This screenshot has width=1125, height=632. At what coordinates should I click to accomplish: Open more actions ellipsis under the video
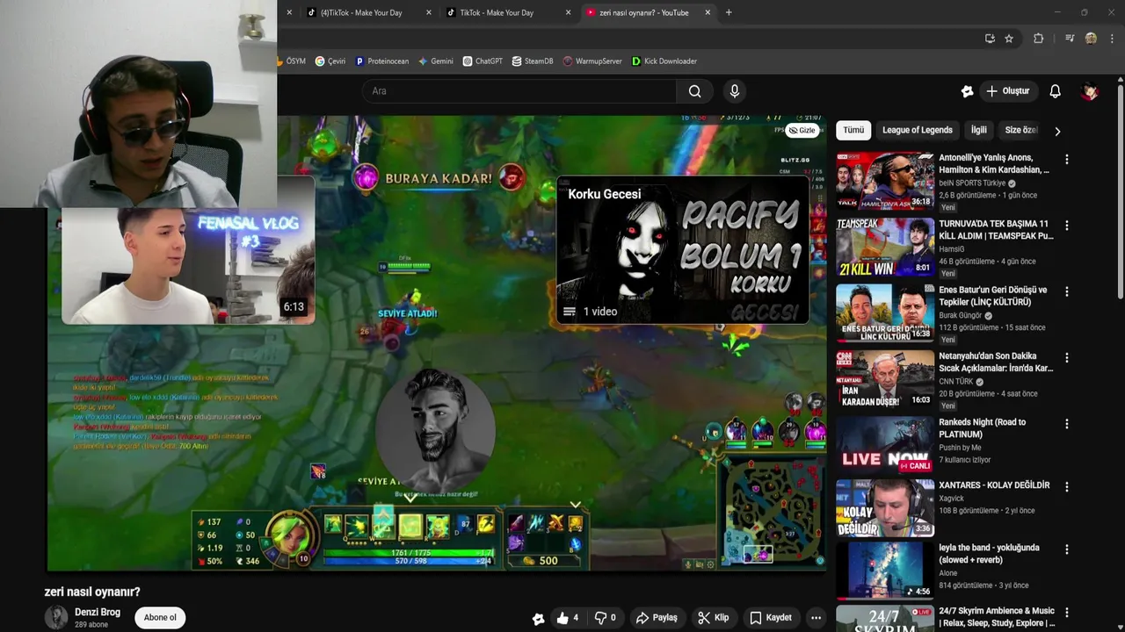(x=817, y=618)
